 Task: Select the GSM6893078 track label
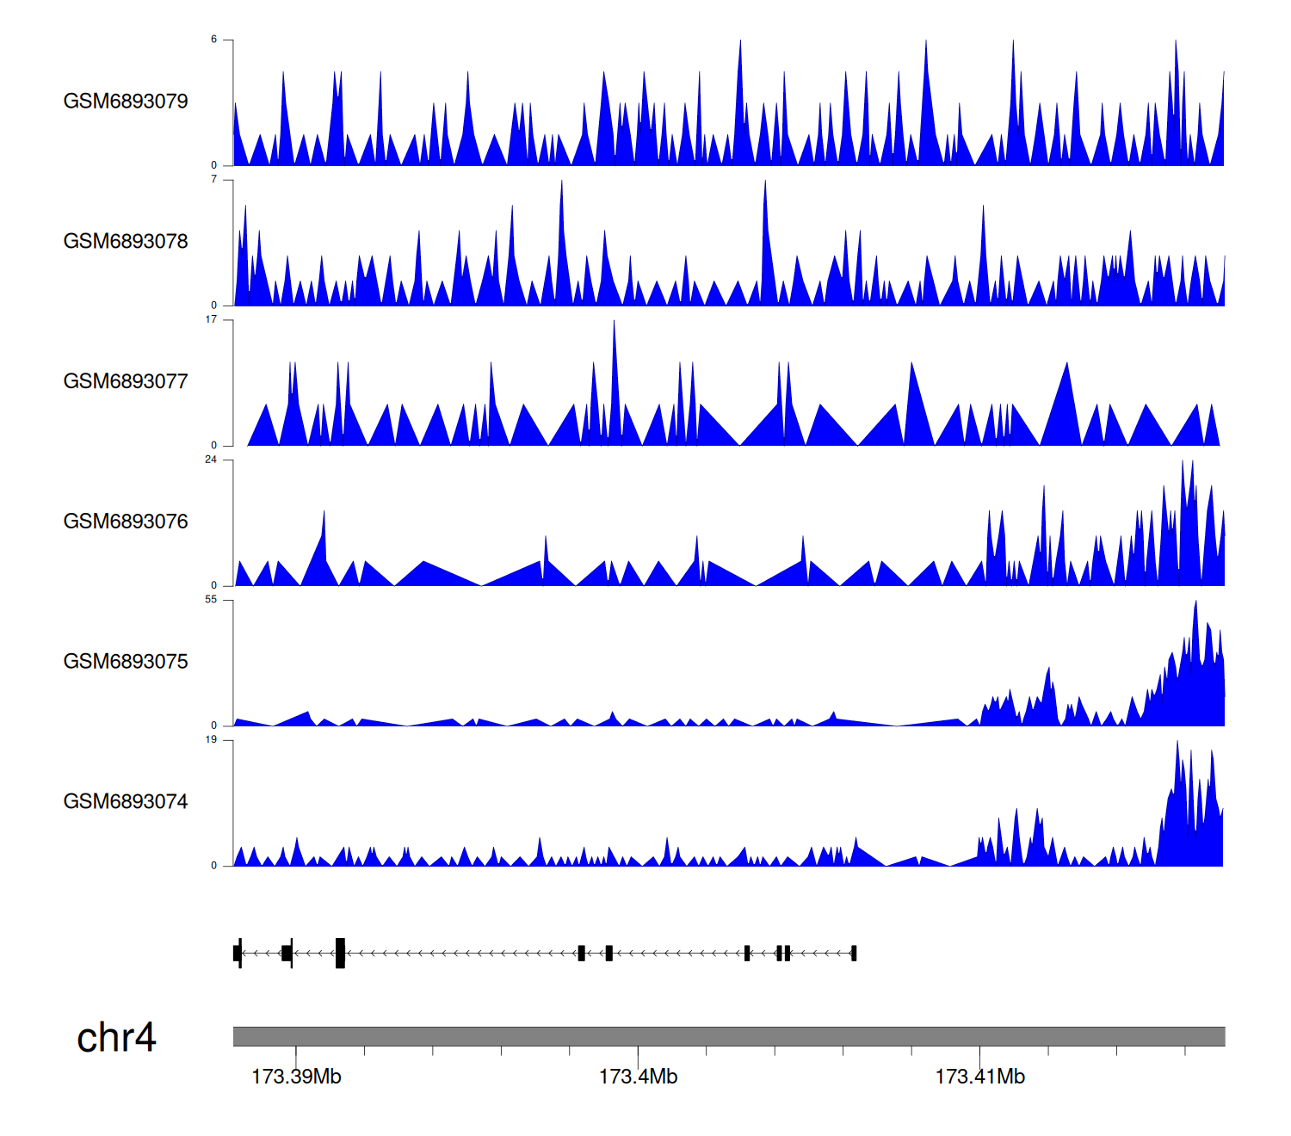click(x=126, y=242)
